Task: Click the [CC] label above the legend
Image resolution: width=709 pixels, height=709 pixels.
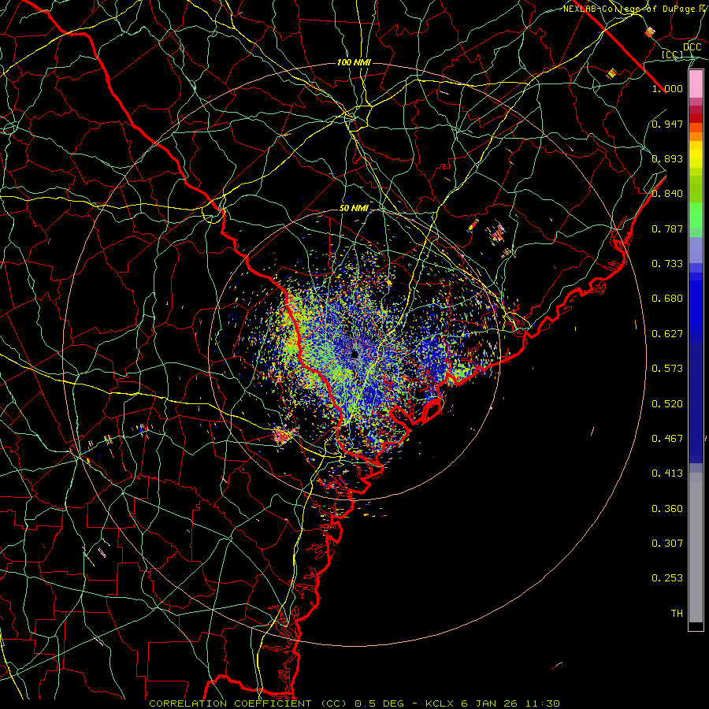Action: (x=673, y=54)
